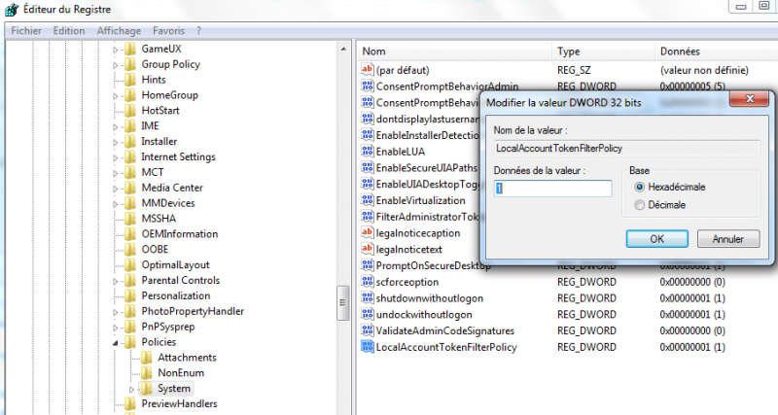Click the (par défaut) string value icon
778x415 pixels.
point(367,70)
